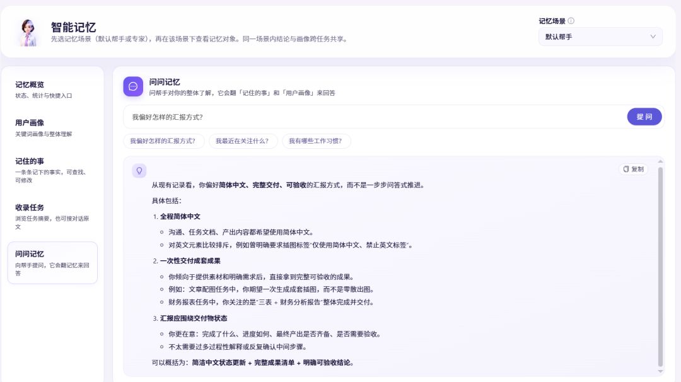This screenshot has width=681, height=382.
Task: Choose suggestion chip 我最近在关注什么？
Action: coord(242,141)
